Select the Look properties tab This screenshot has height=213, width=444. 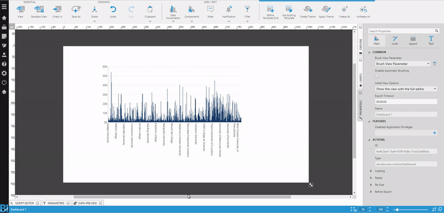(395, 40)
